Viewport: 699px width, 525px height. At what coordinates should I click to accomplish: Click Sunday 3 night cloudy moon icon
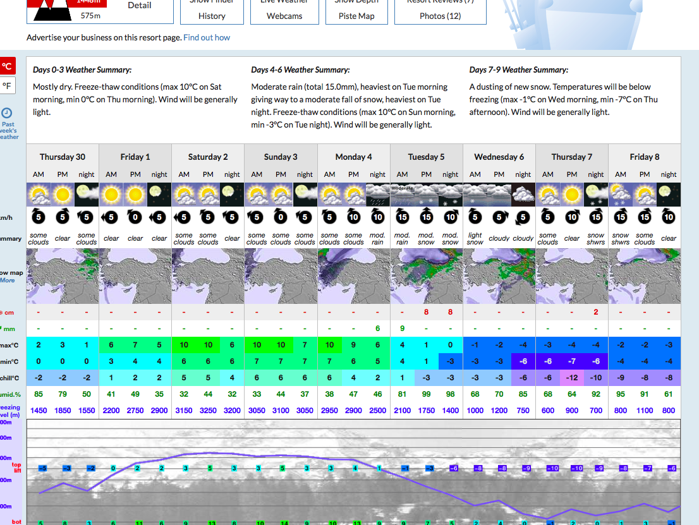(305, 195)
